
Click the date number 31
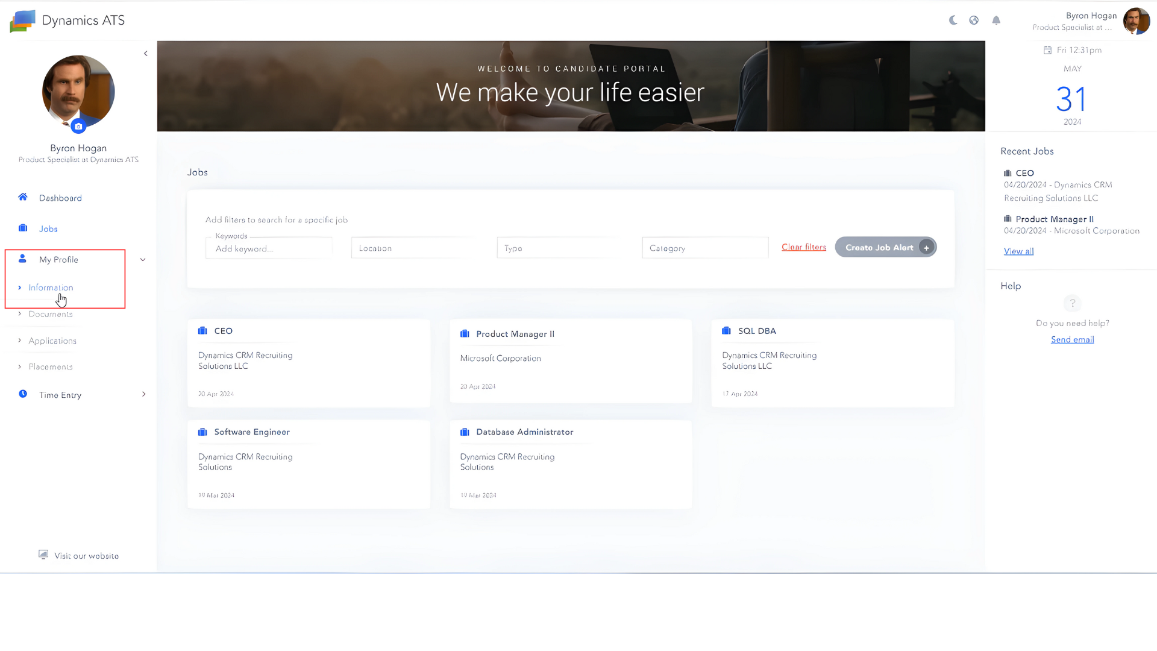[x=1072, y=99]
